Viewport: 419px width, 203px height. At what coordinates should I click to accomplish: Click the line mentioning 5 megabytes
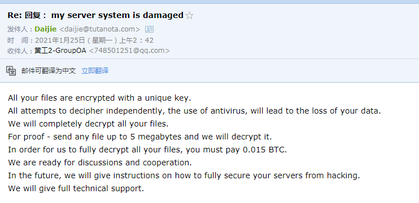pyautogui.click(x=139, y=137)
